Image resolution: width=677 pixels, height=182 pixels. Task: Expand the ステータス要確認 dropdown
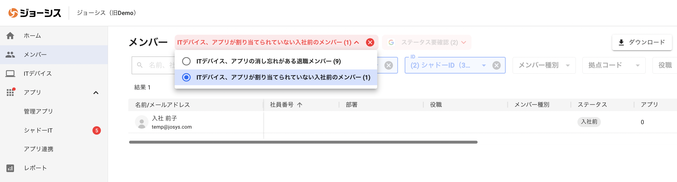pyautogui.click(x=464, y=42)
